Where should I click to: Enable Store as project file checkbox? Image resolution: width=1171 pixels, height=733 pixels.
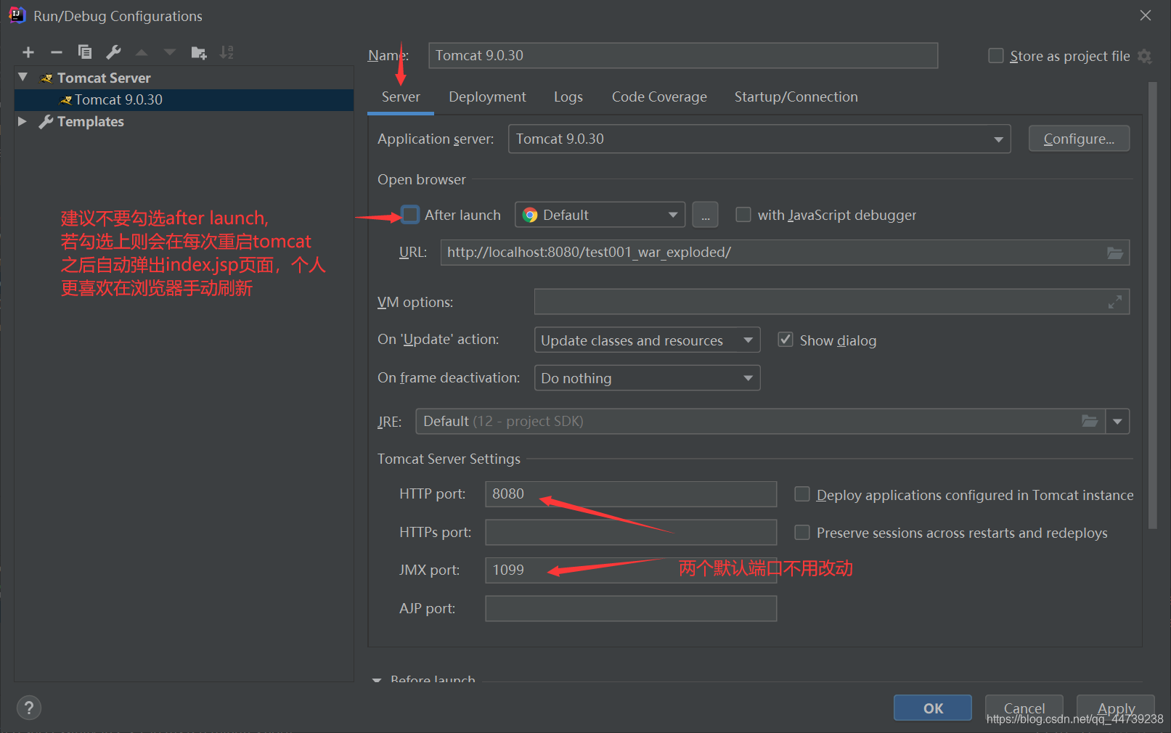996,56
